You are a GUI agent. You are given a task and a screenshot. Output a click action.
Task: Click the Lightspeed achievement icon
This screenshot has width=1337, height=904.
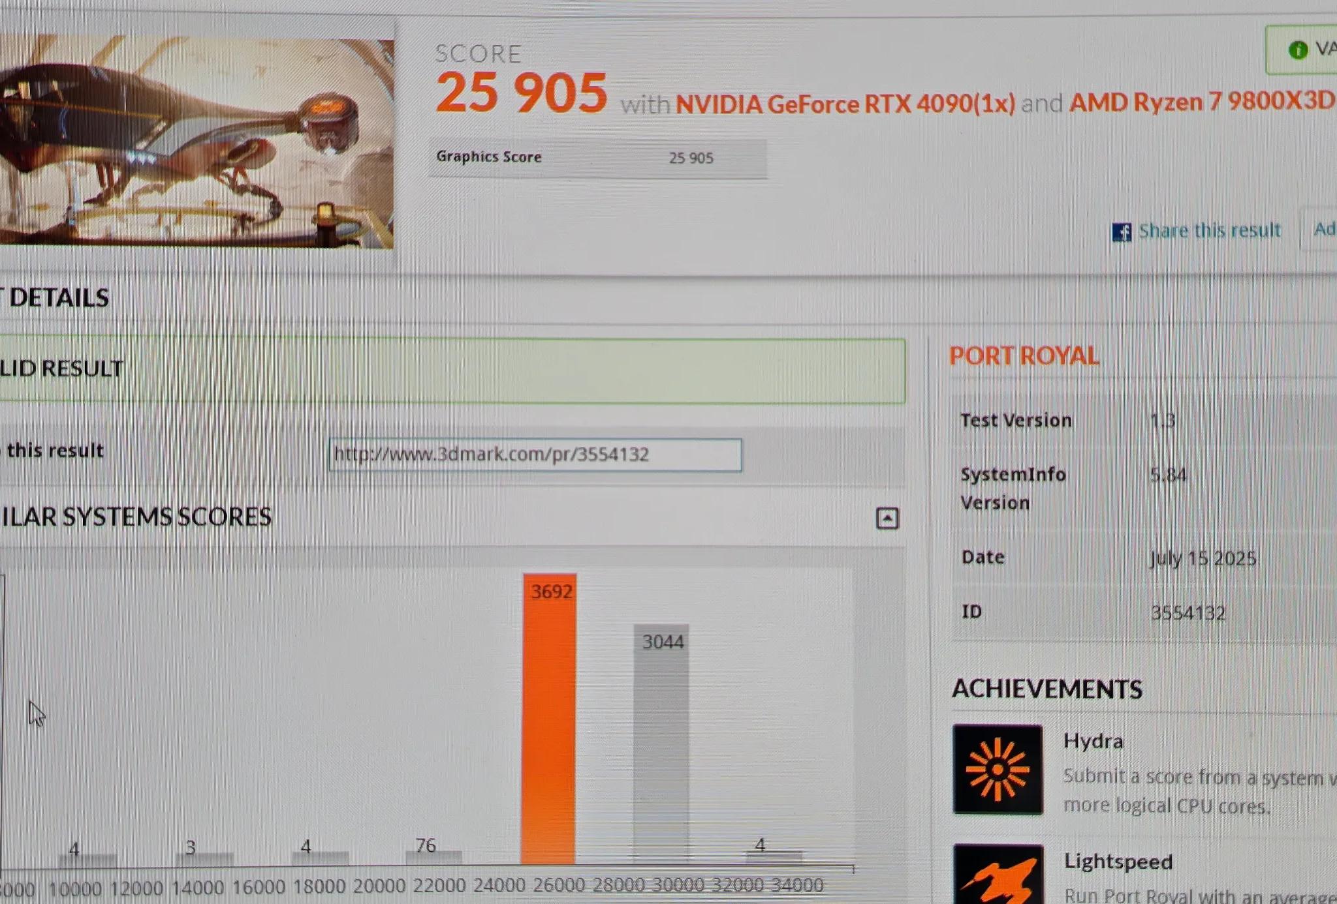click(997, 874)
